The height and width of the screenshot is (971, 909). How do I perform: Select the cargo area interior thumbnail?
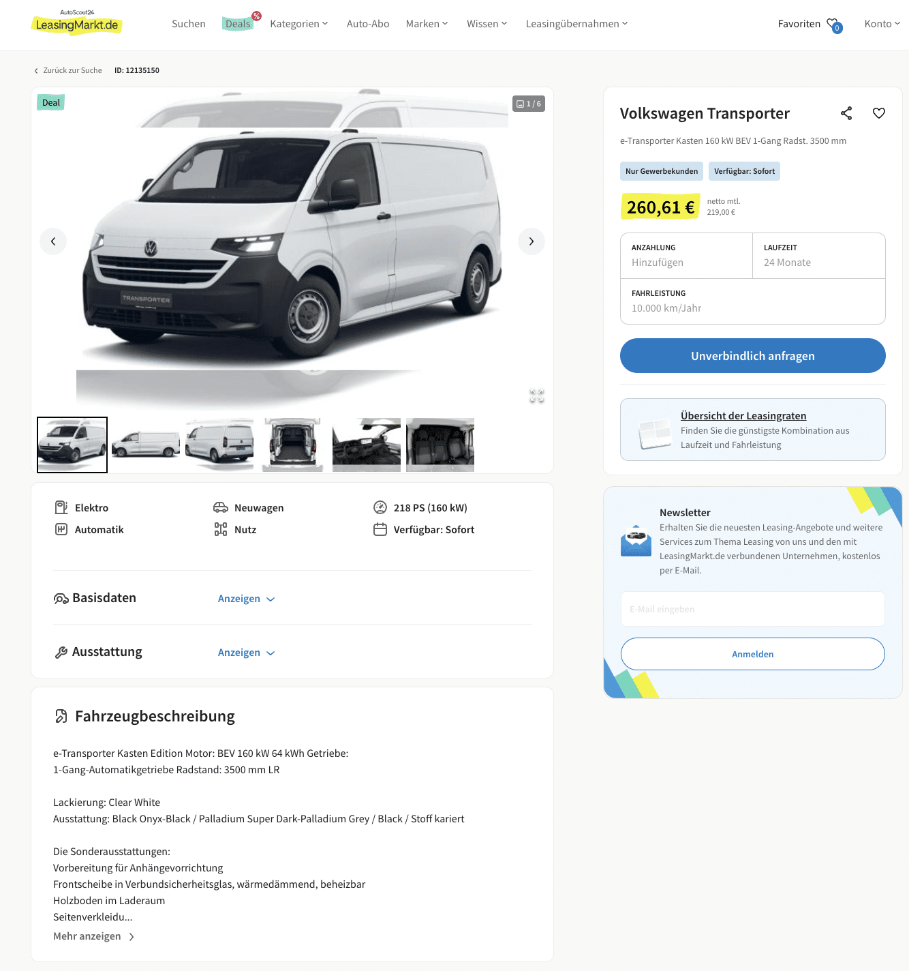293,445
